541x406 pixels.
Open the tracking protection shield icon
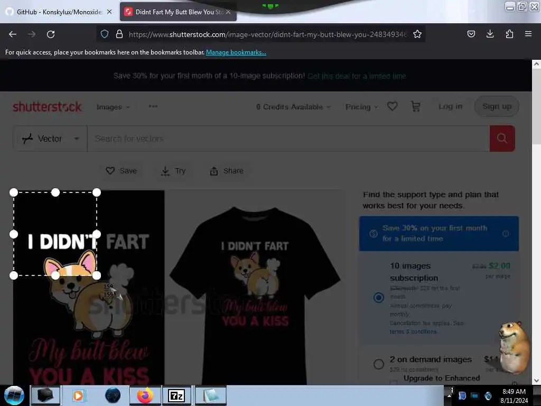[105, 34]
